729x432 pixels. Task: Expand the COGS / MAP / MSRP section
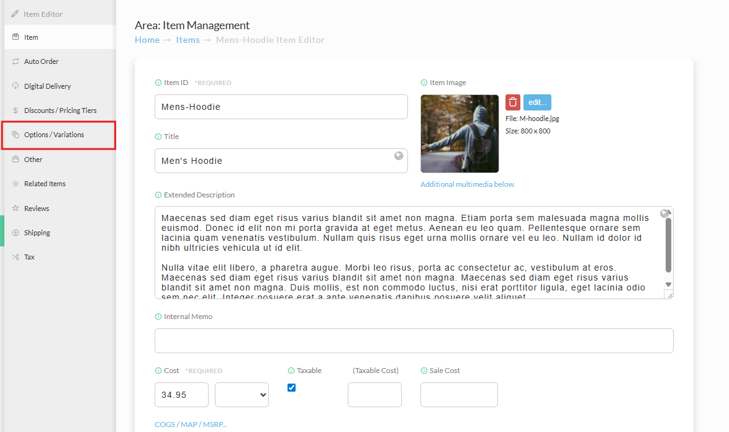point(191,425)
